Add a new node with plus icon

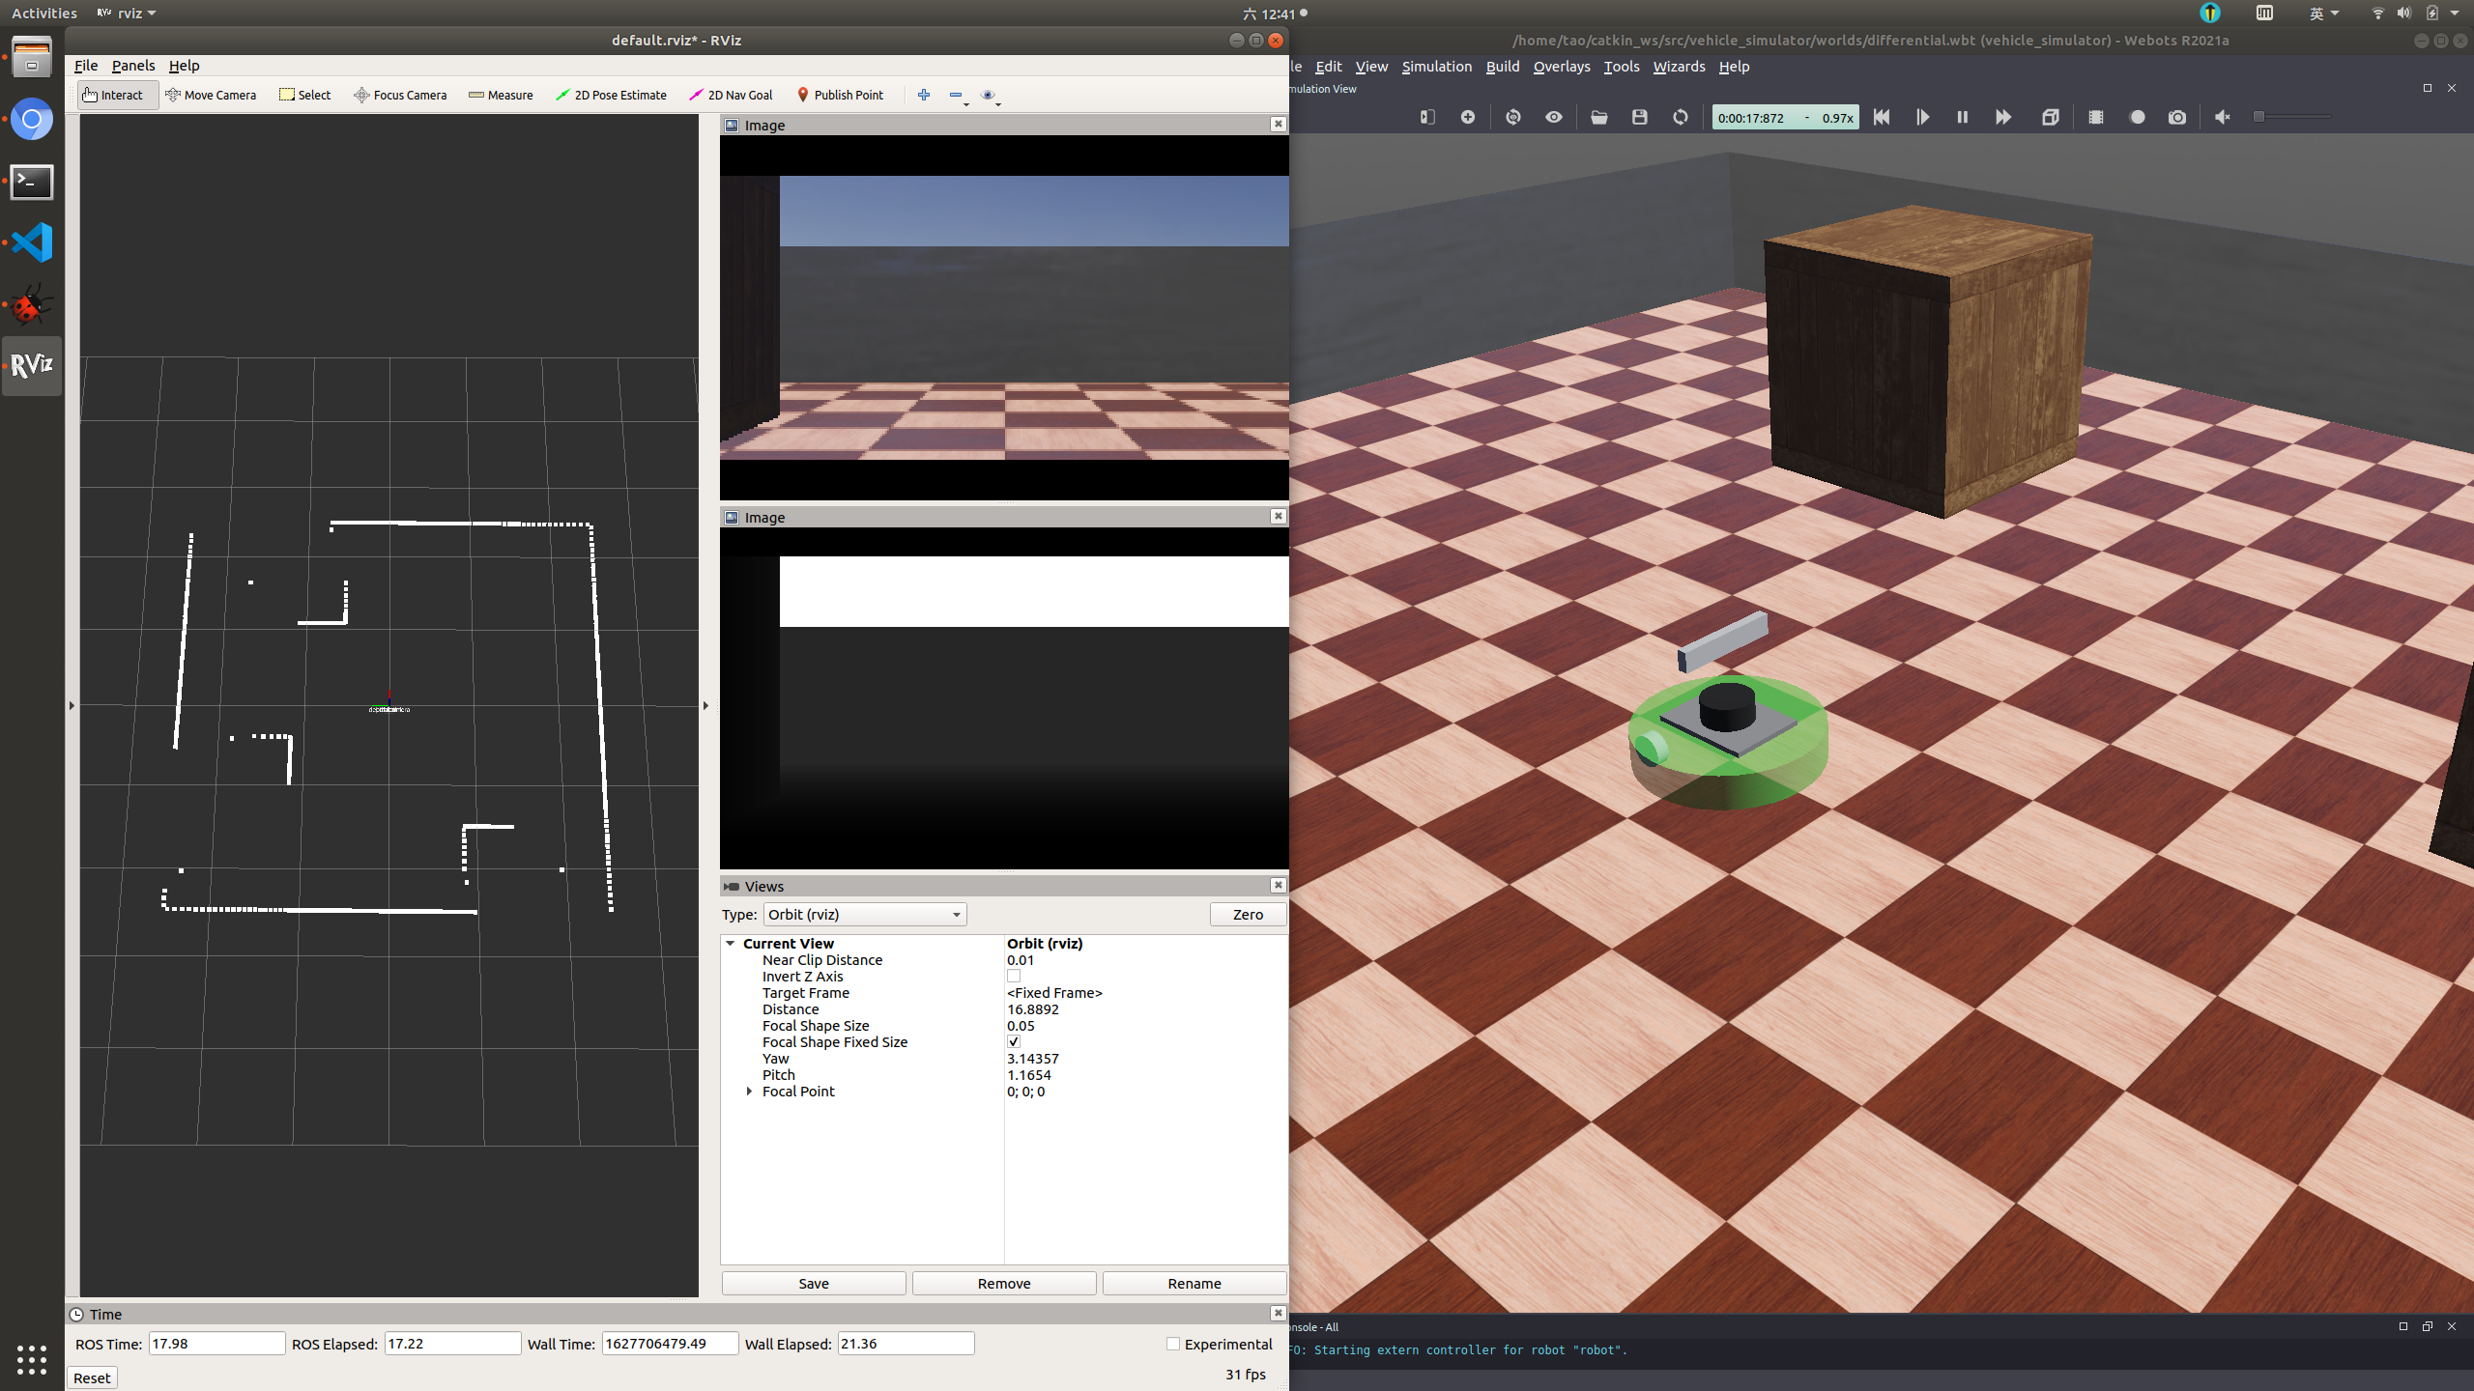1467,117
